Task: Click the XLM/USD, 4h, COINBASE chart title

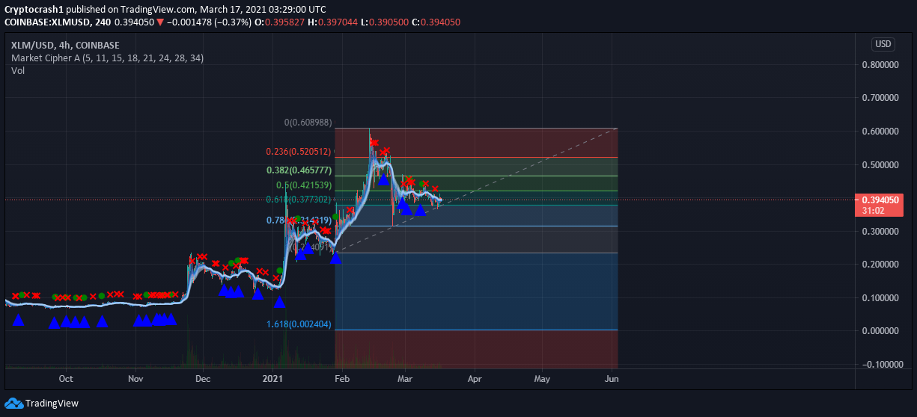Action: pyautogui.click(x=65, y=45)
